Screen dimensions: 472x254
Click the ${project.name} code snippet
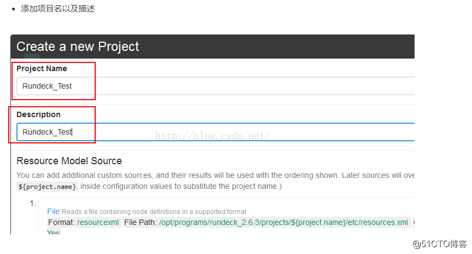coord(47,187)
